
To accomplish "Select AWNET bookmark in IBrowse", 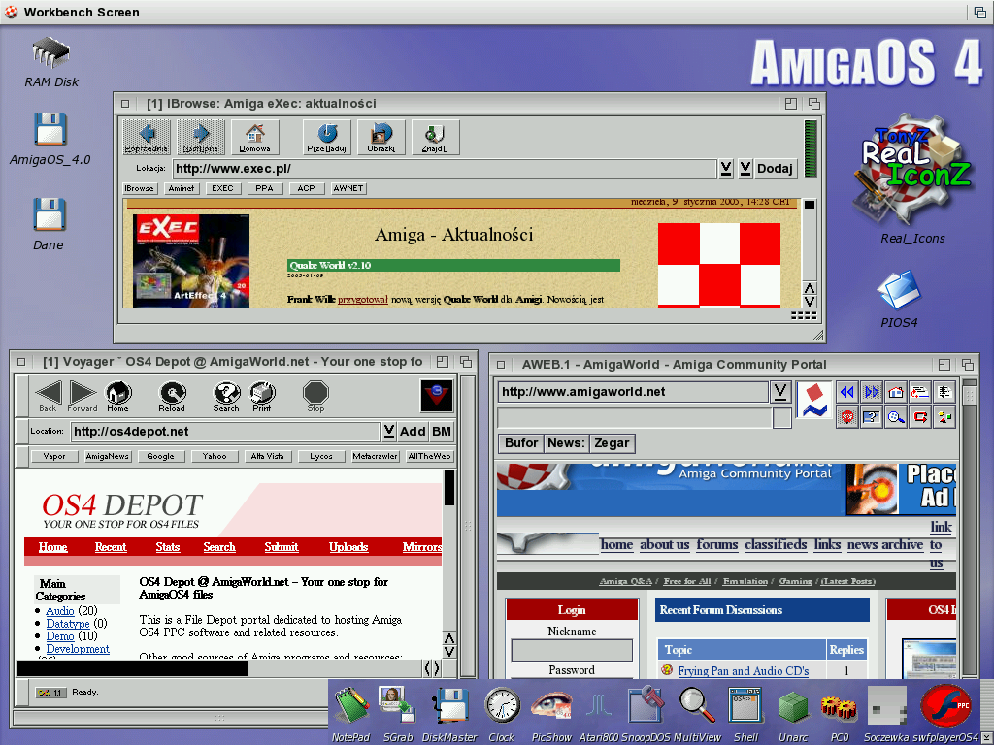I will (x=348, y=188).
